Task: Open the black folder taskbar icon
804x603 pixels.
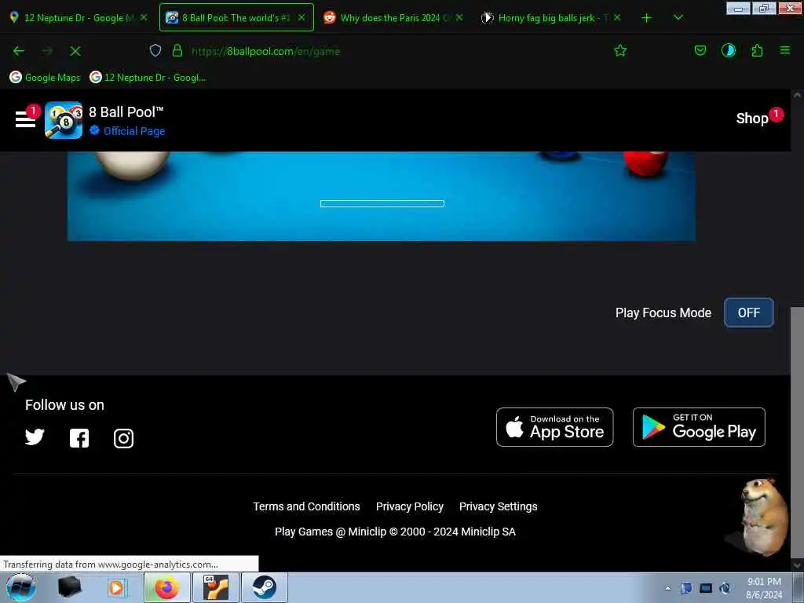Action: [69, 587]
